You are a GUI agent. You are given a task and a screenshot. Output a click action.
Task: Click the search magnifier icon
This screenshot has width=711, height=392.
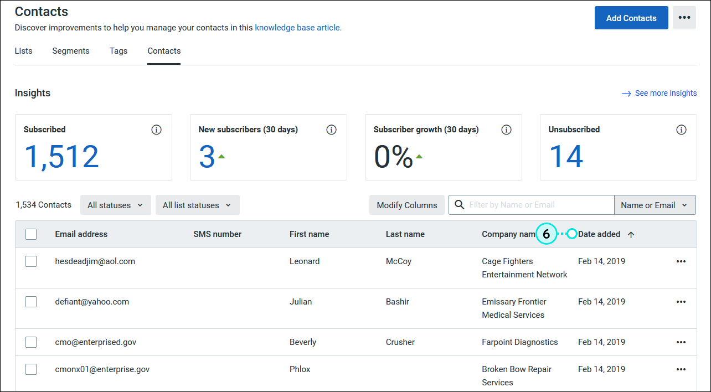tap(459, 205)
